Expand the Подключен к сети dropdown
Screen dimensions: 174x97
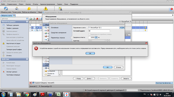[121, 28]
